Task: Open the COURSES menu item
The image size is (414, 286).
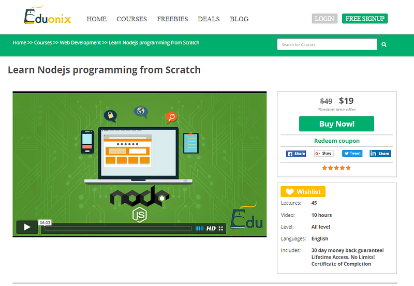Action: tap(131, 19)
